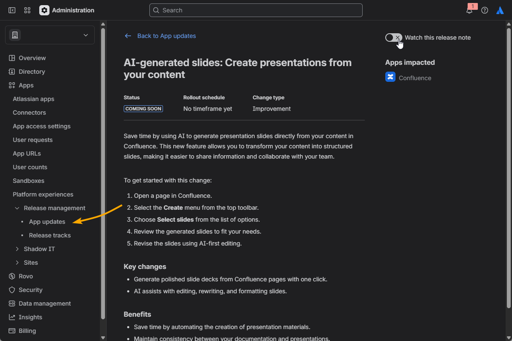Open the app switcher grid icon

tap(28, 10)
